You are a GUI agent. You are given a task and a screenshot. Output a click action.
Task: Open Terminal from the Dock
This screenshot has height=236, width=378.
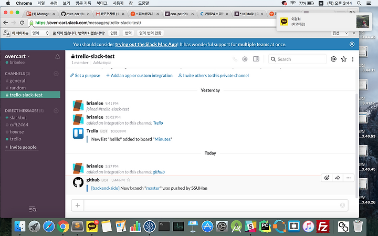click(x=164, y=227)
